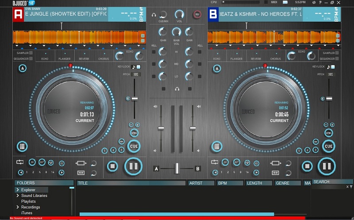
Task: Open the settings gear in title bar
Action: click(313, 3)
